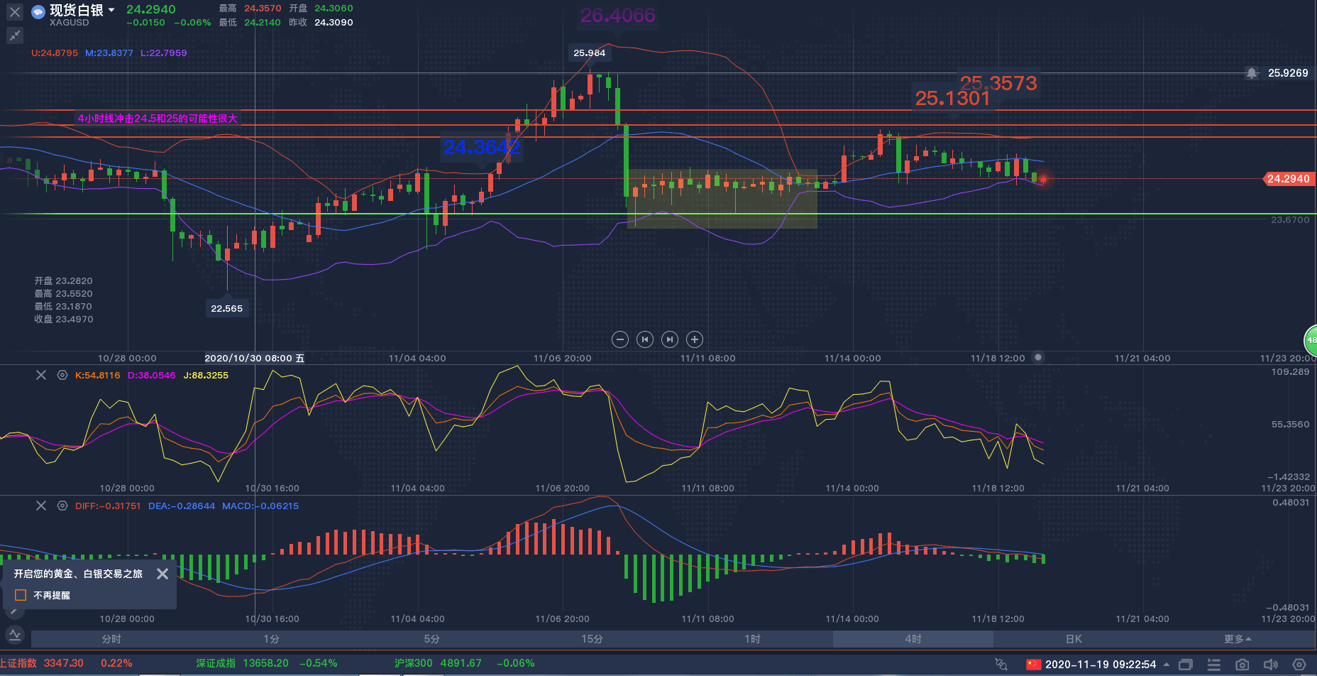
Task: Jump to previous candle with skip-back button
Action: click(x=645, y=339)
